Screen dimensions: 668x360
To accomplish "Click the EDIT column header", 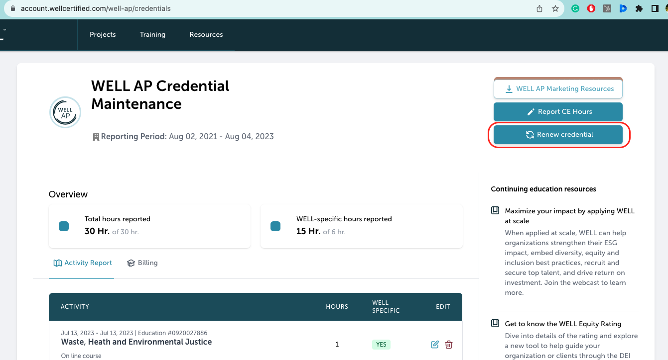I will [x=443, y=307].
